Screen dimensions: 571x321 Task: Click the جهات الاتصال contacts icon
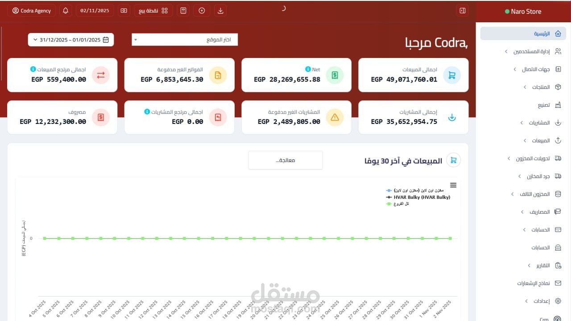point(558,69)
